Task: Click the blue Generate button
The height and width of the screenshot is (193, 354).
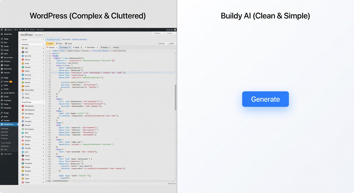Action: point(265,99)
